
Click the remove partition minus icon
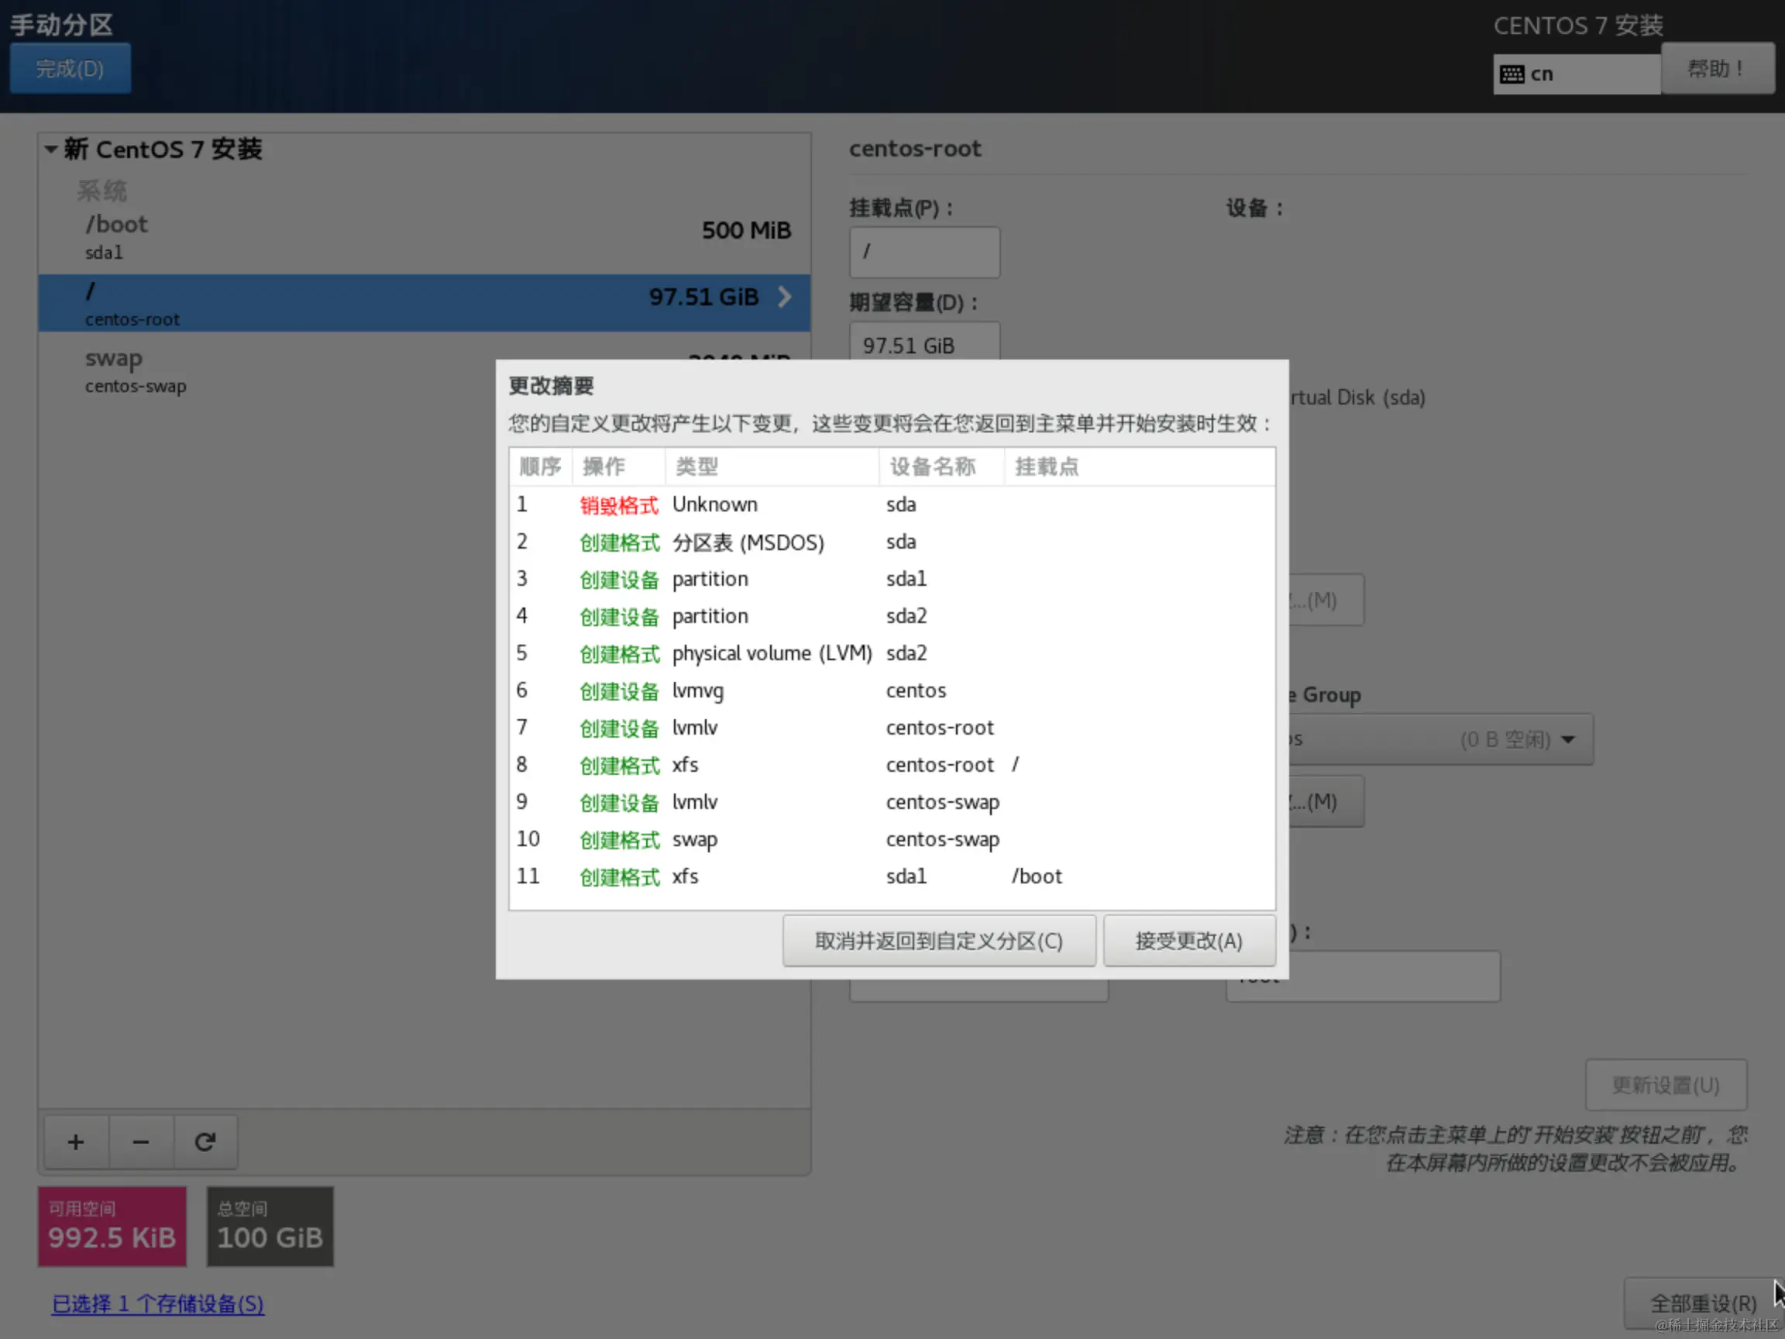point(140,1142)
